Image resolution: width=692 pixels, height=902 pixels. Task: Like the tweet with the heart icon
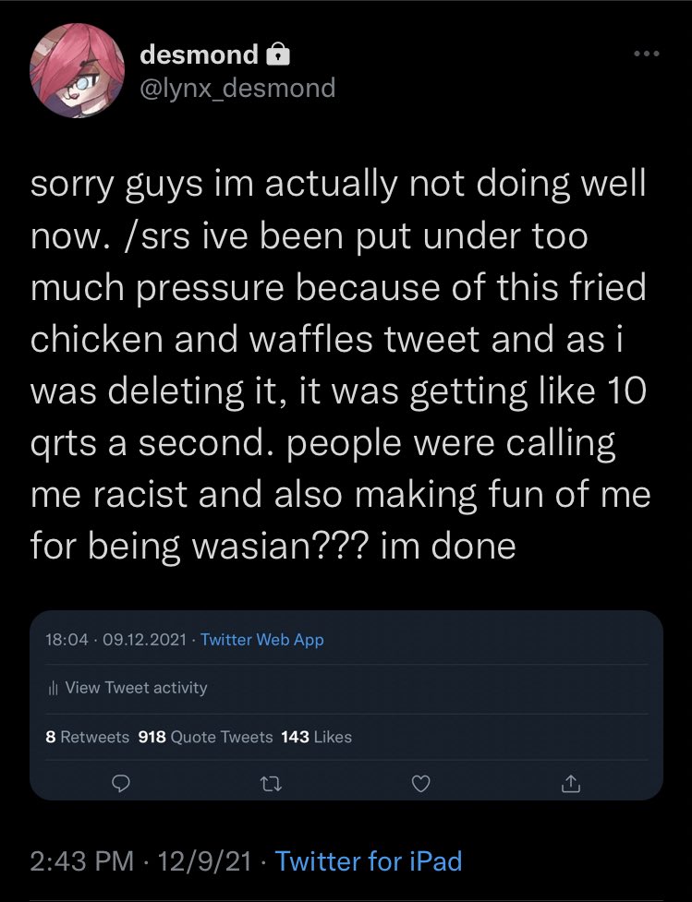click(x=420, y=785)
